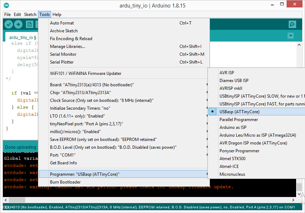Verify the sketch with the checkmark icon
This screenshot has height=213, width=305.
[x=9, y=24]
